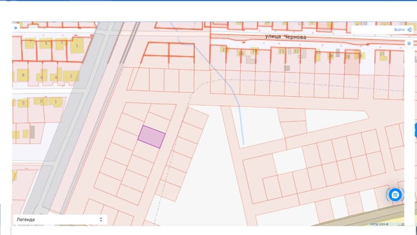Select the parcel directly above purple parcel
Viewport: 417px width, 235px height.
[x=157, y=121]
